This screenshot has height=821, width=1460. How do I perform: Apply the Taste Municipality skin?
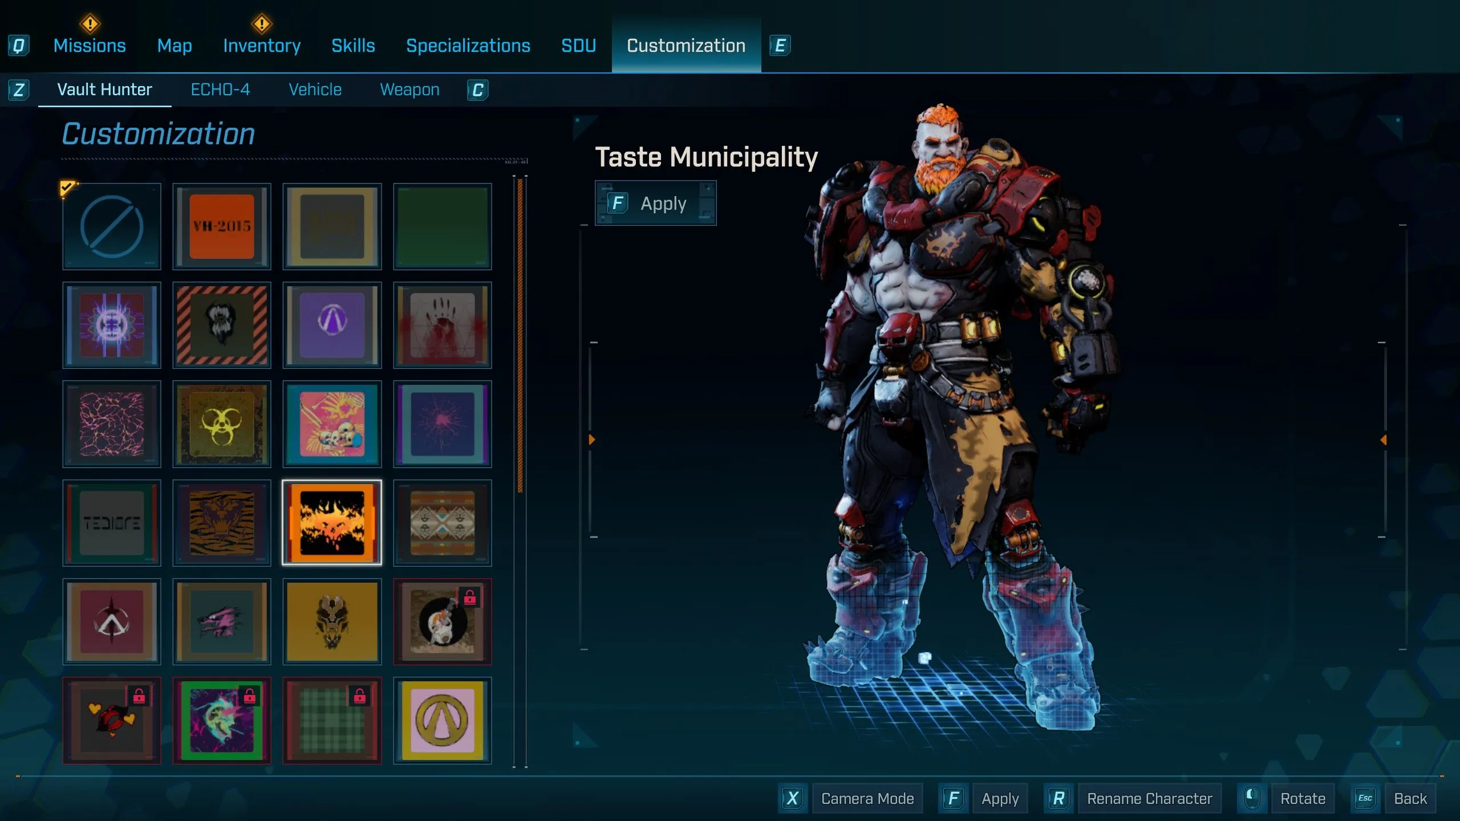(655, 204)
